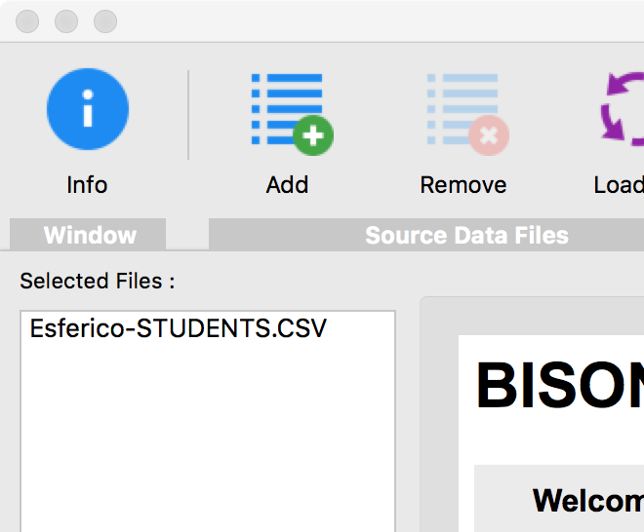Click the Welcome text in the panel
The width and height of the screenshot is (644, 532).
[x=588, y=501]
